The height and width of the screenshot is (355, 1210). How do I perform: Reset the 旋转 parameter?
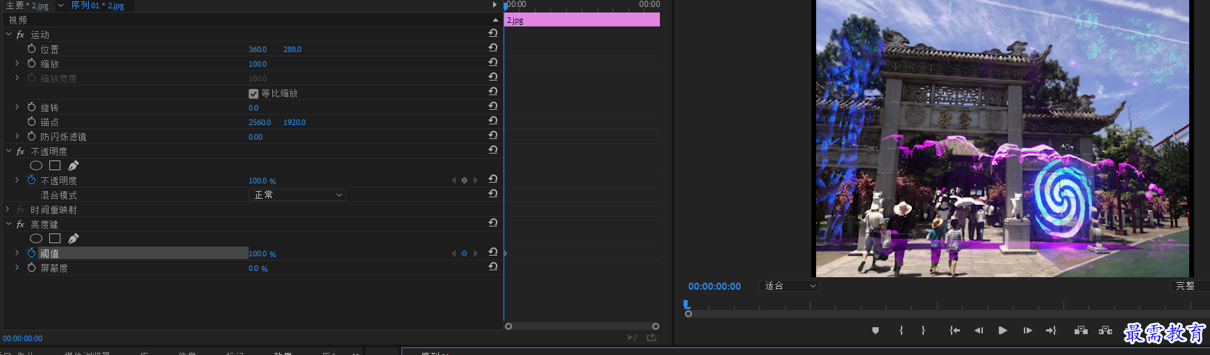493,106
